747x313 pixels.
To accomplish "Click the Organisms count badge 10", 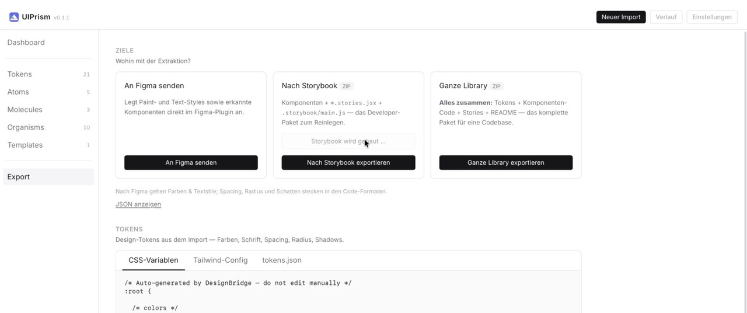I will pyautogui.click(x=86, y=127).
